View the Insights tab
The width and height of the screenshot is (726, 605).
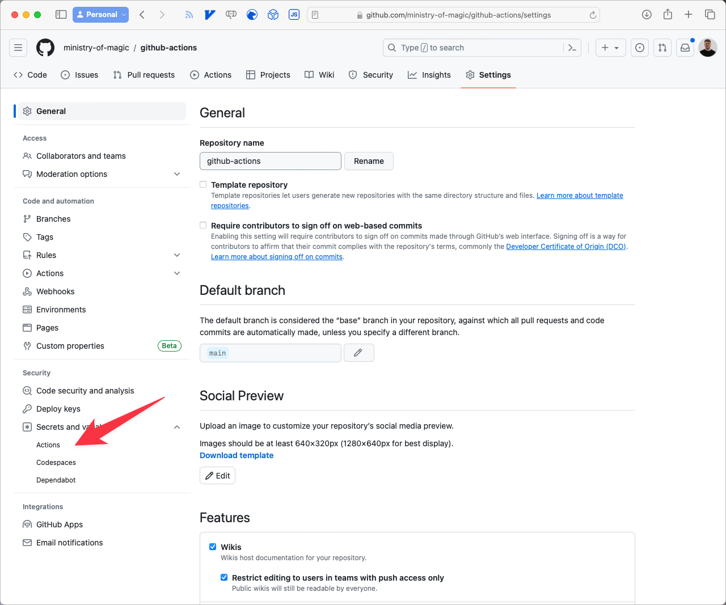click(x=429, y=75)
